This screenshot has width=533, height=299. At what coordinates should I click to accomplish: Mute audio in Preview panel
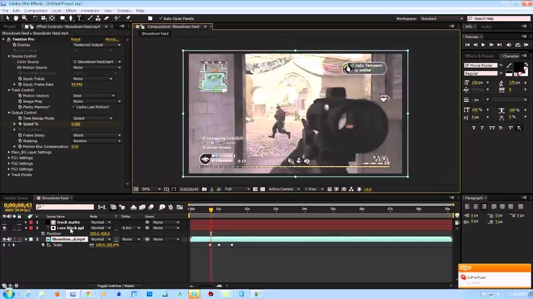(x=509, y=45)
